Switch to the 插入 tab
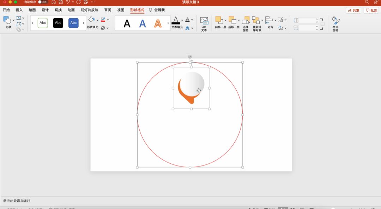The width and height of the screenshot is (381, 209). coord(19,10)
